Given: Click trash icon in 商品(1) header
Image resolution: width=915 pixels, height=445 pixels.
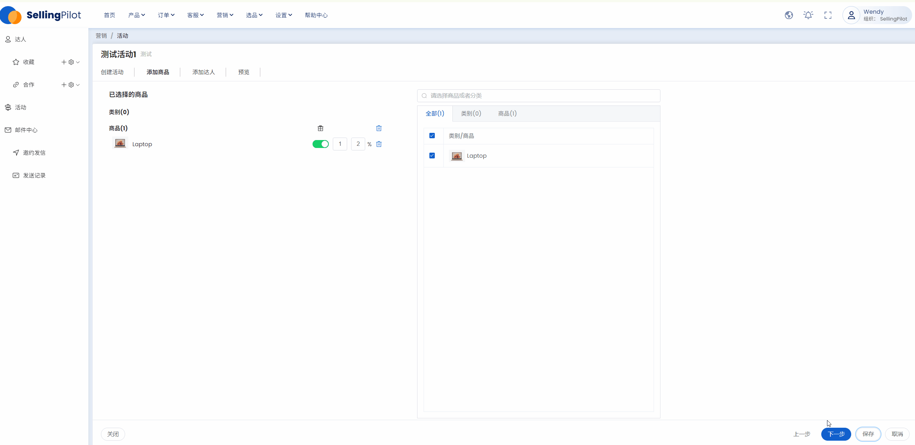Looking at the screenshot, I should pos(379,128).
